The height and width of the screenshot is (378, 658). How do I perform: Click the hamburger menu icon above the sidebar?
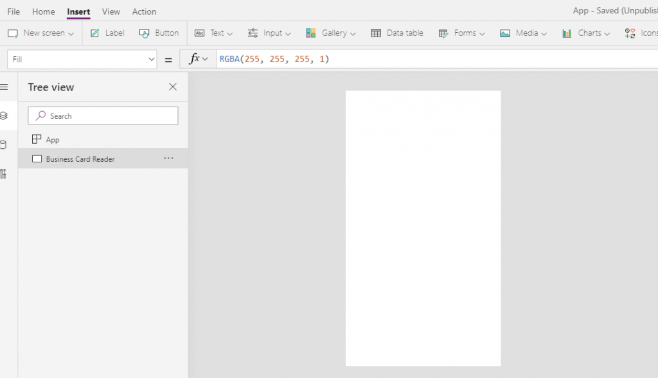pos(3,87)
